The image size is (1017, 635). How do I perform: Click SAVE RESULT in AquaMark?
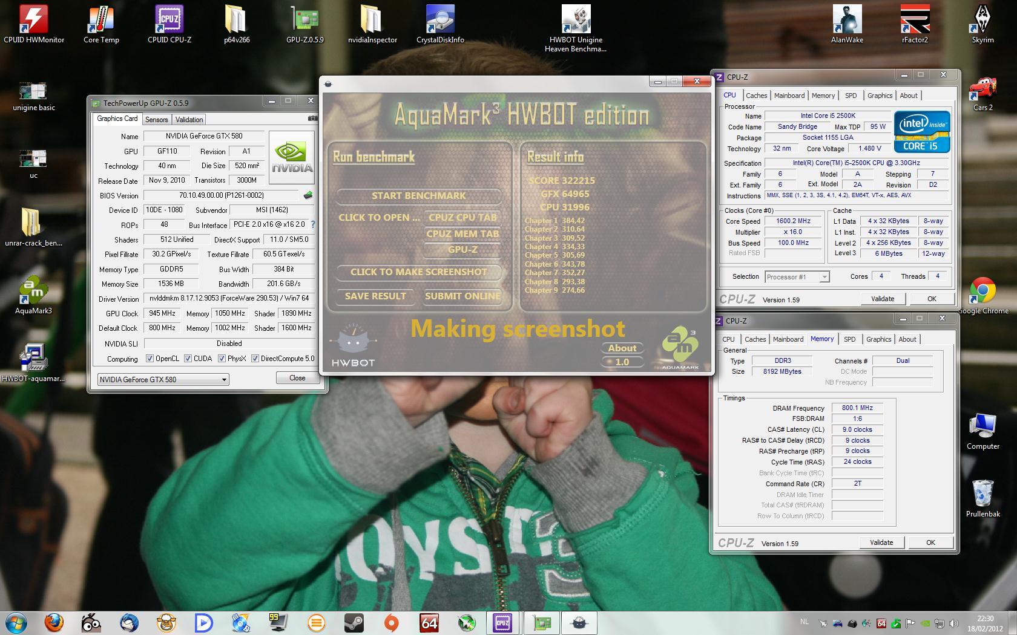coord(375,296)
